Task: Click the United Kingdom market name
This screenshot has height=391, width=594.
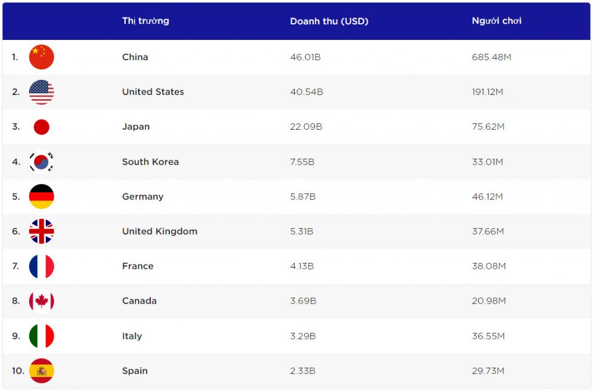Action: point(160,231)
